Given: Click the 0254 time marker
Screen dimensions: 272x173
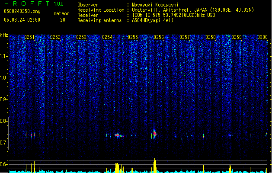Looking at the screenshot, I should coord(107,37).
